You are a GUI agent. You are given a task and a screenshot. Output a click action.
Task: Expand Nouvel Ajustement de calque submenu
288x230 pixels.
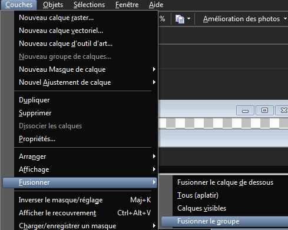pyautogui.click(x=86, y=82)
